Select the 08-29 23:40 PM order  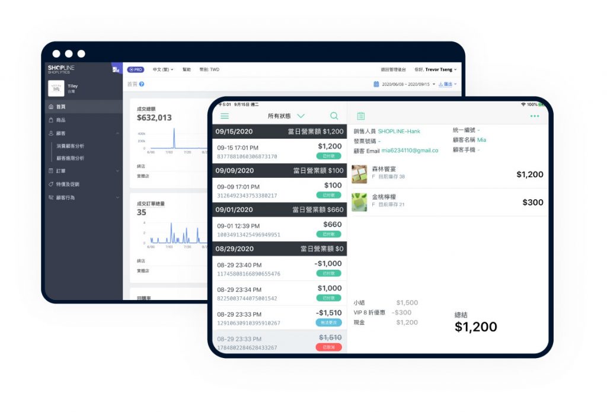[280, 269]
